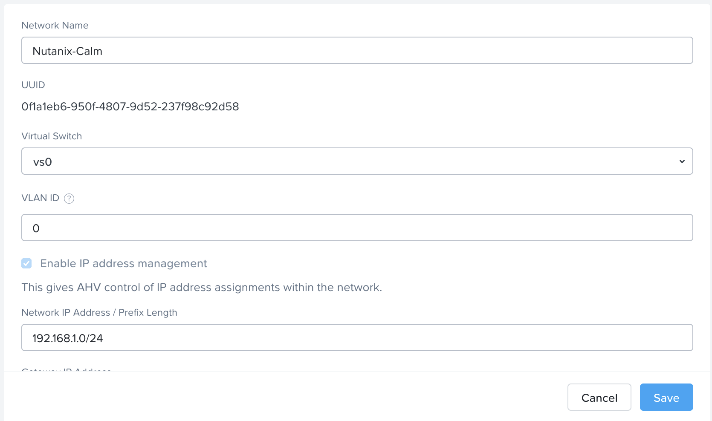The image size is (712, 421).
Task: Click the 192.168.1.0/24 address text
Action: point(68,338)
